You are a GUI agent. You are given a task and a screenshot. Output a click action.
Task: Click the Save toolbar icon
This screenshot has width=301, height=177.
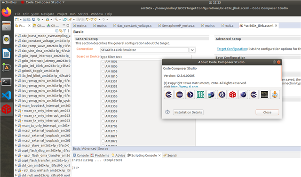pyautogui.click(x=24, y=19)
